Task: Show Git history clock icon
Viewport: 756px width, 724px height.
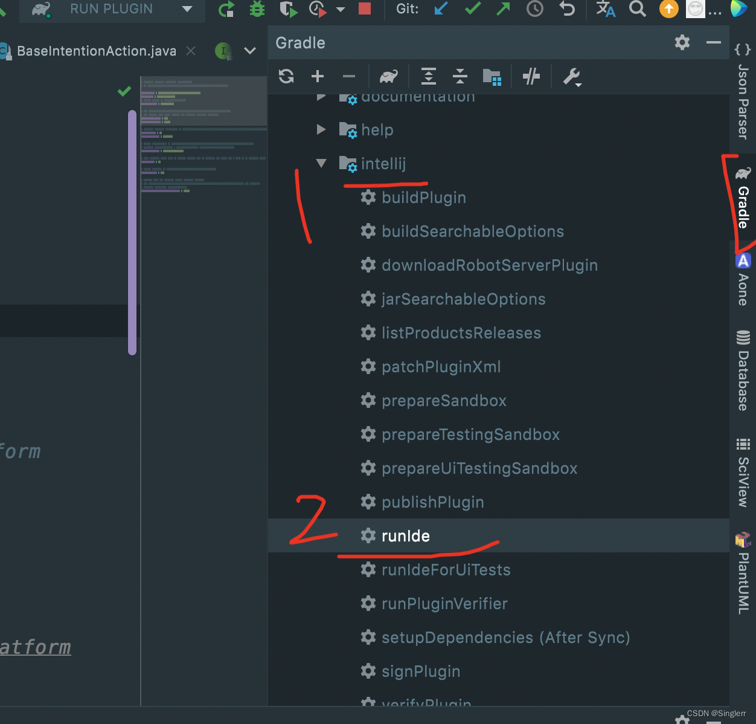Action: (535, 8)
